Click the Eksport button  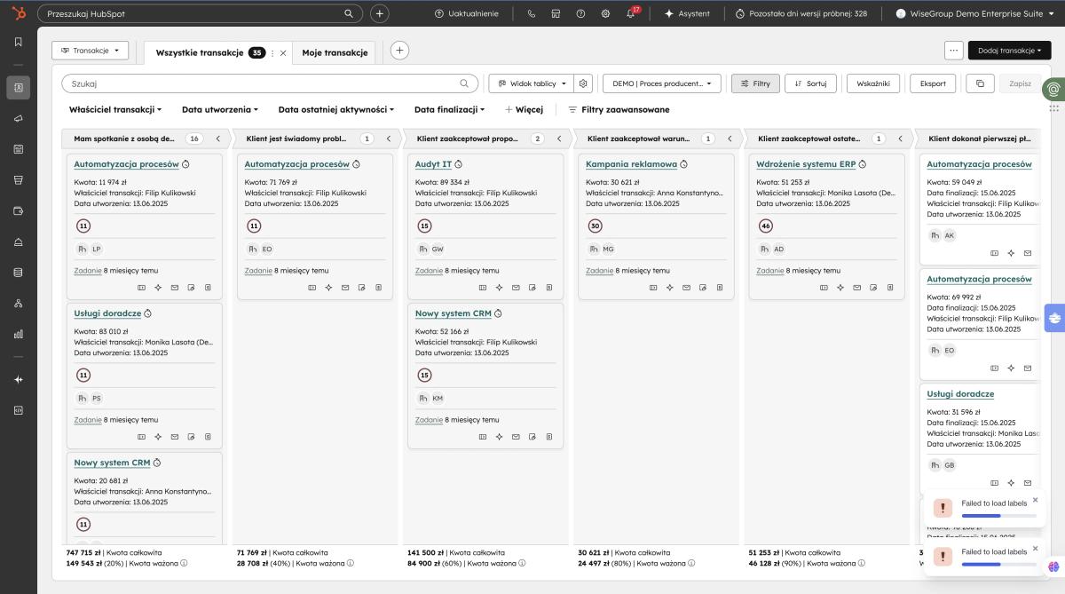click(933, 83)
